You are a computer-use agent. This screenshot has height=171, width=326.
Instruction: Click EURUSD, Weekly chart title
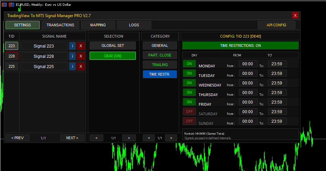tap(44, 4)
